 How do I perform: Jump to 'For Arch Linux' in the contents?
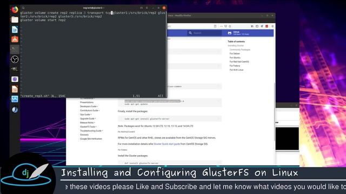point(236,70)
